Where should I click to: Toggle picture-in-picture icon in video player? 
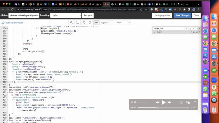(188, 102)
